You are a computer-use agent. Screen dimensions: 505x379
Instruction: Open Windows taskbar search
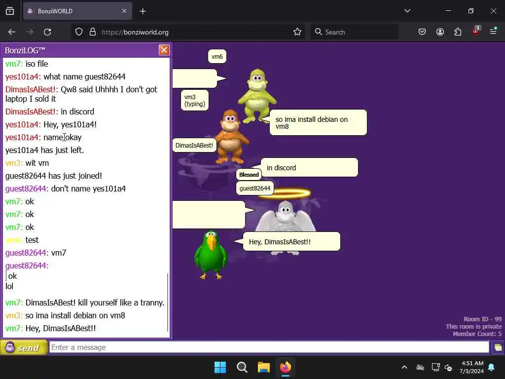242,367
